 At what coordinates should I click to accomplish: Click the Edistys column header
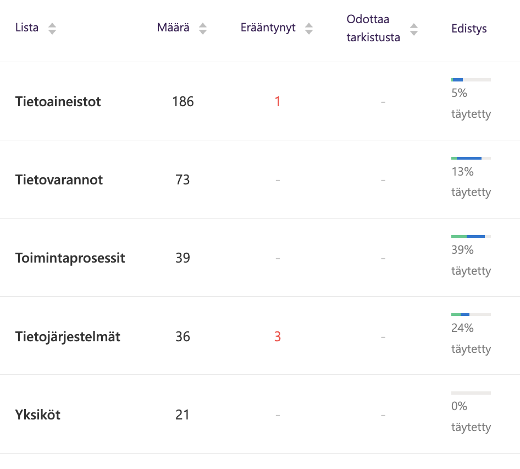[x=469, y=29]
